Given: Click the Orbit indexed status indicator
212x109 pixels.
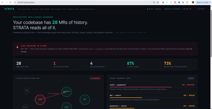Looking at the screenshot, I should 154,9.
